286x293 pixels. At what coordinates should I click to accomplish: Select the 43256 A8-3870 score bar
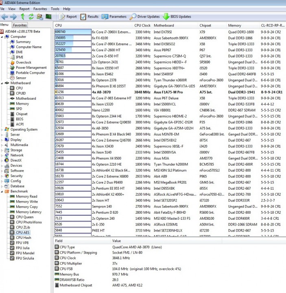73,92
